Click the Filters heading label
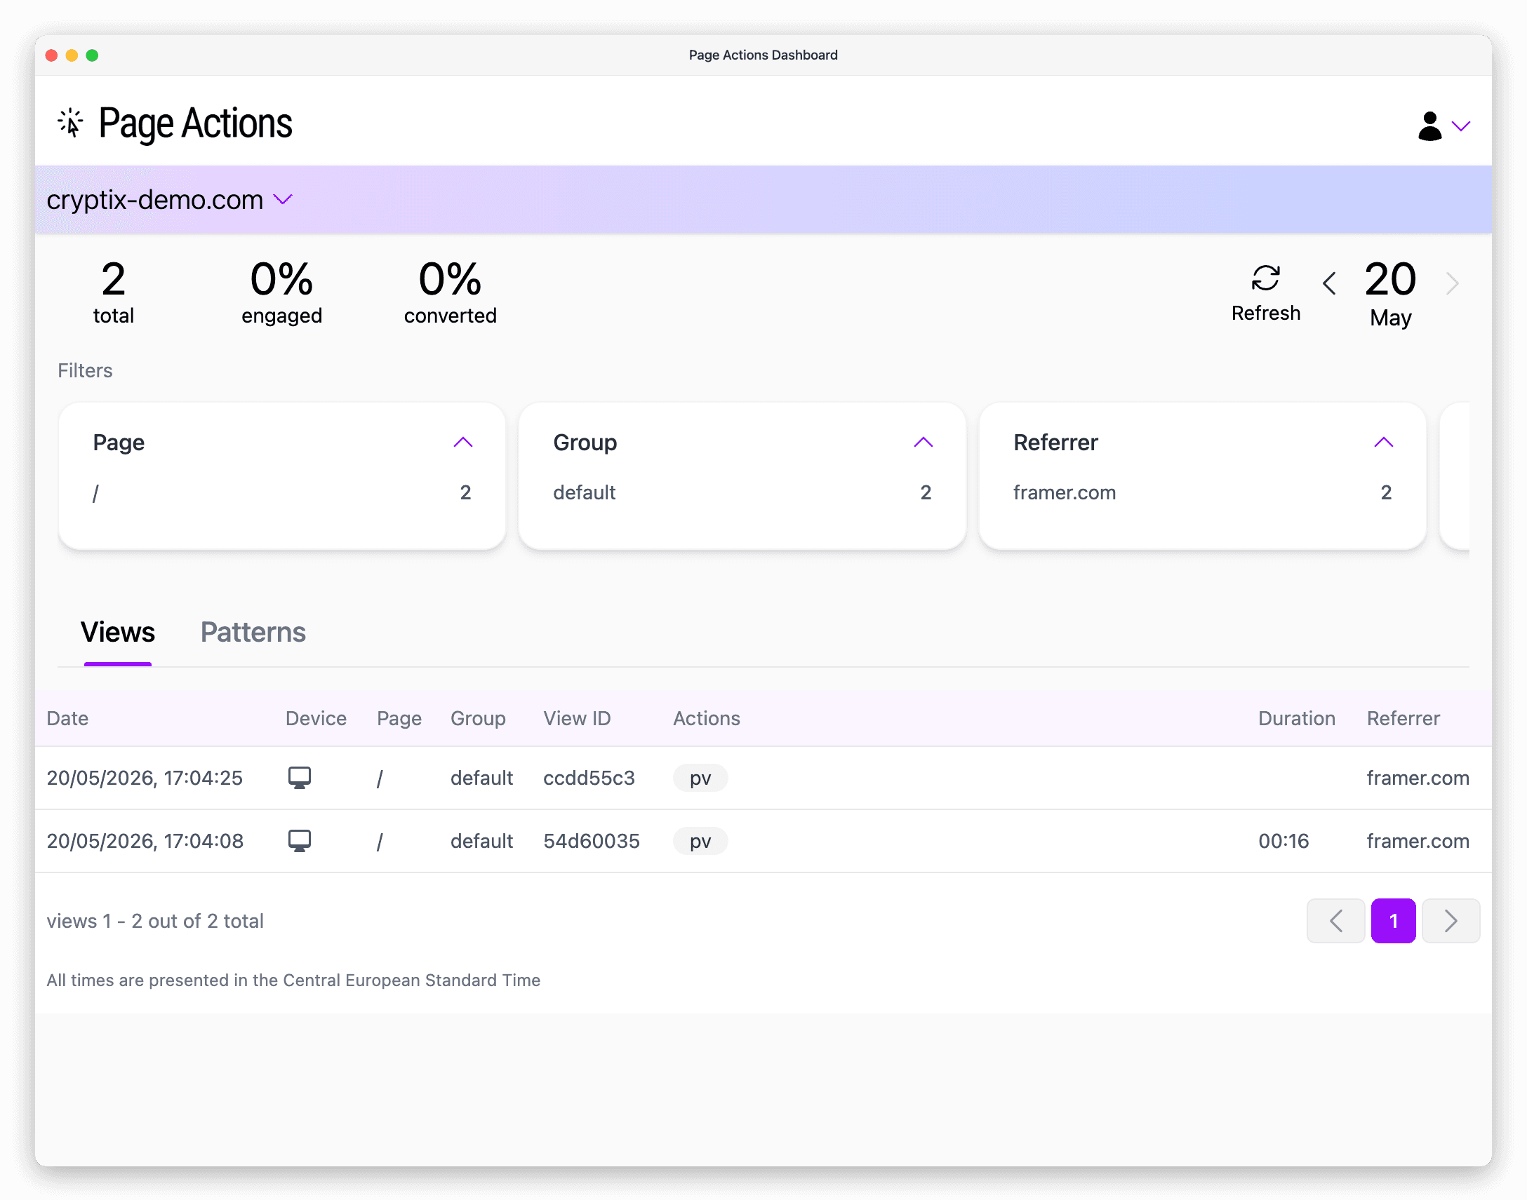The height and width of the screenshot is (1200, 1527). point(85,370)
